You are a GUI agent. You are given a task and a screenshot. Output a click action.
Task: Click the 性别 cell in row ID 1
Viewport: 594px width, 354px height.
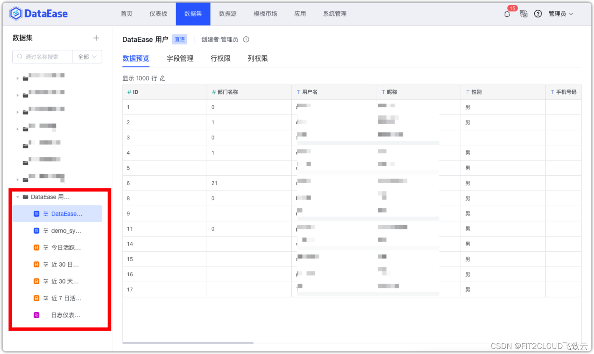click(503, 107)
